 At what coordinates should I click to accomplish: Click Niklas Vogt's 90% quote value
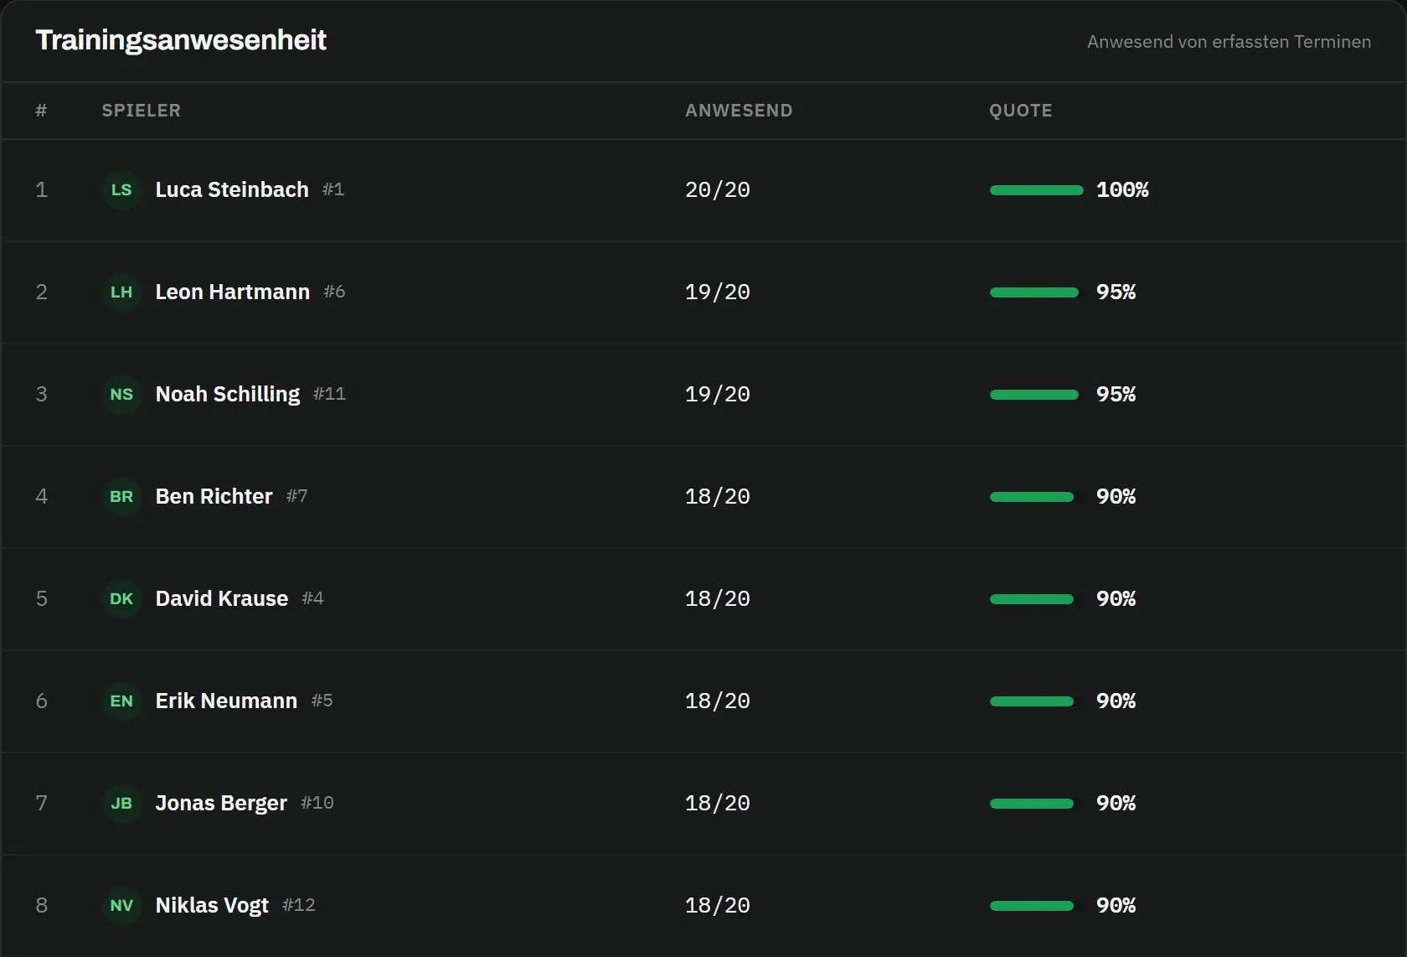(1116, 906)
